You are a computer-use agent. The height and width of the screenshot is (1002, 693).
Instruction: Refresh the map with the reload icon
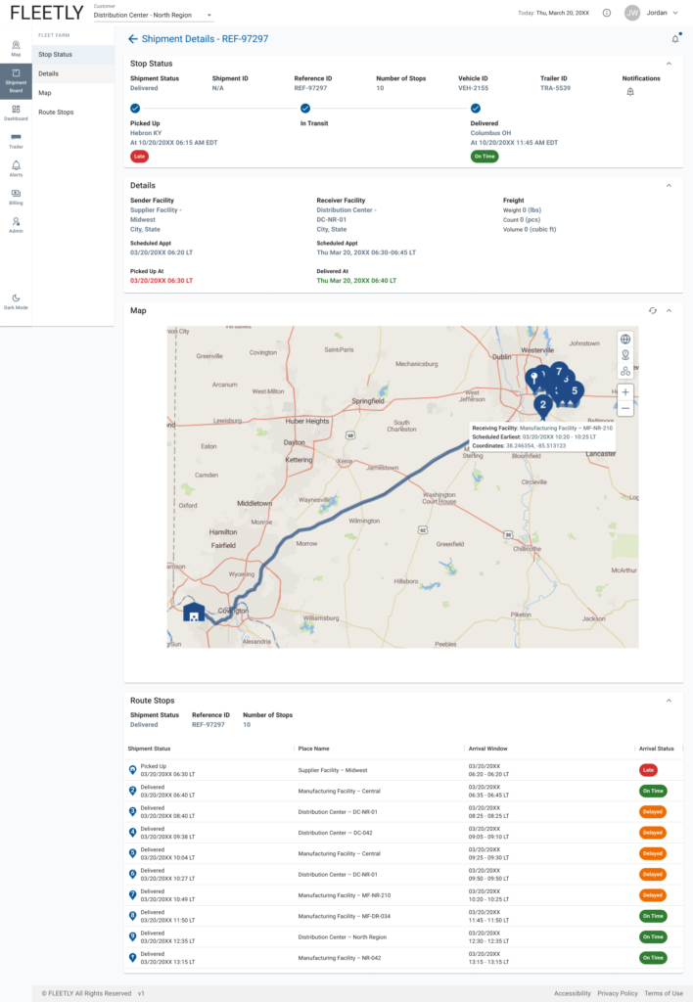point(653,310)
